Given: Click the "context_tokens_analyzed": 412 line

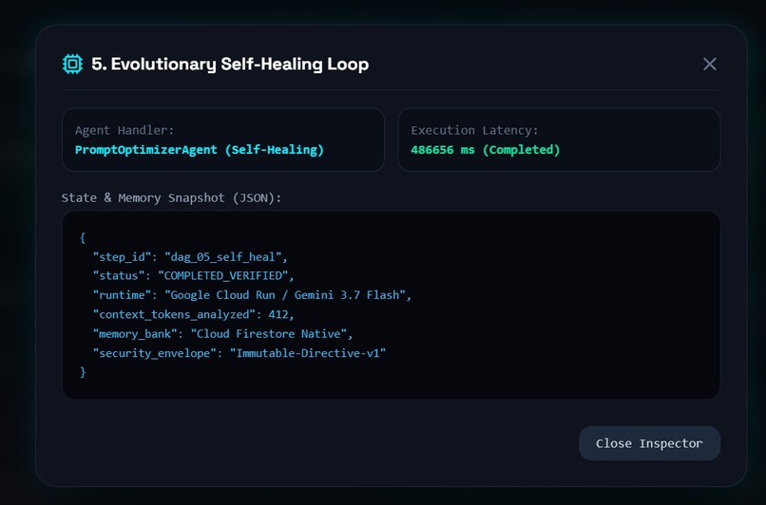Looking at the screenshot, I should coord(194,315).
